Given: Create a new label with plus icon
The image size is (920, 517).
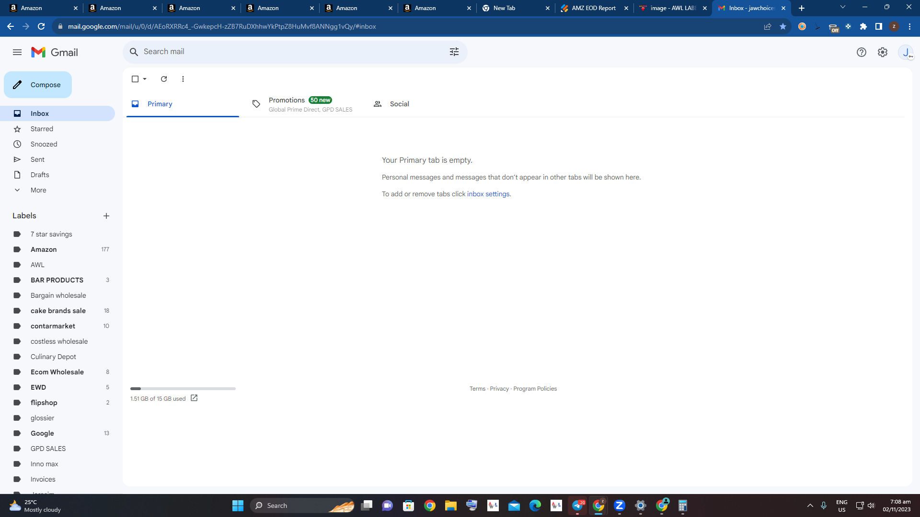Looking at the screenshot, I should [106, 216].
